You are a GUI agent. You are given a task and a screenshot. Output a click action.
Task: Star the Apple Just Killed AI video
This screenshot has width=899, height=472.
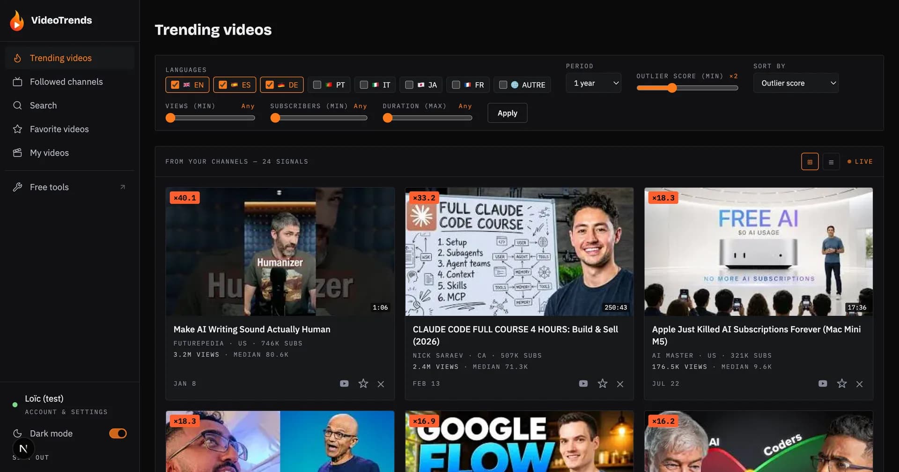841,384
